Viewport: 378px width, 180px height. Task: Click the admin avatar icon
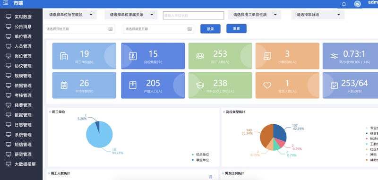pyautogui.click(x=358, y=4)
